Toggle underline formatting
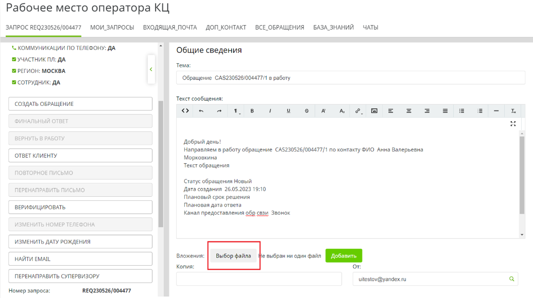 tap(288, 111)
